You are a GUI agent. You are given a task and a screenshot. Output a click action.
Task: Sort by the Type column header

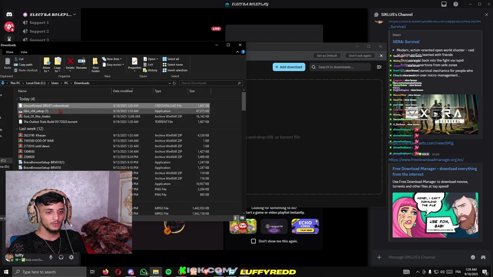171,91
